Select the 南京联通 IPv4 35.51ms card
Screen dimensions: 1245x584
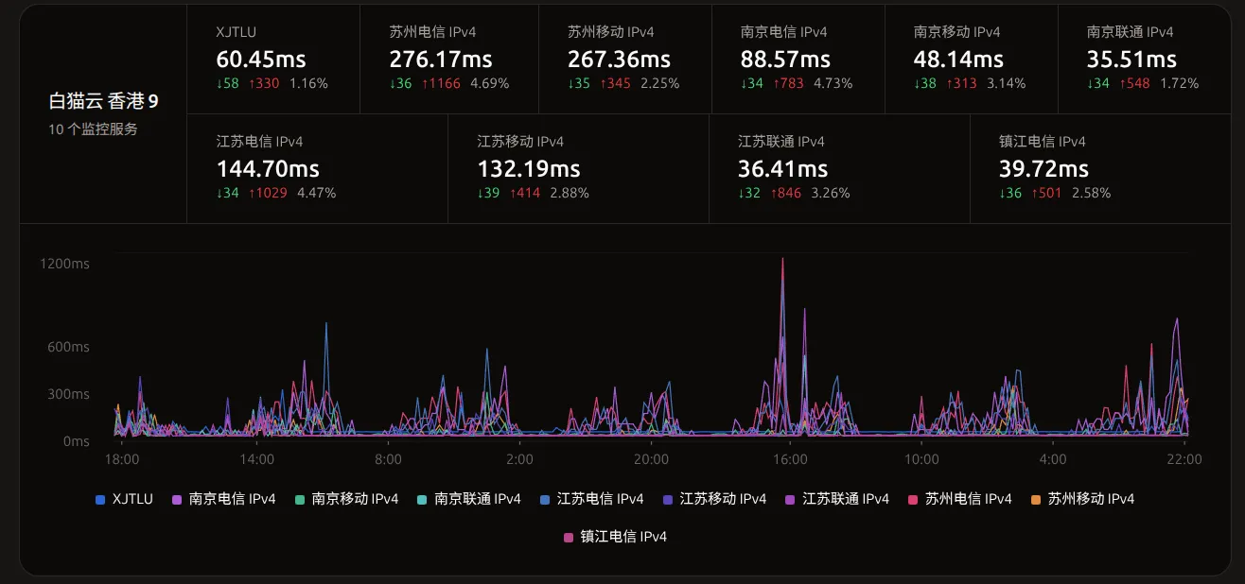click(1145, 59)
